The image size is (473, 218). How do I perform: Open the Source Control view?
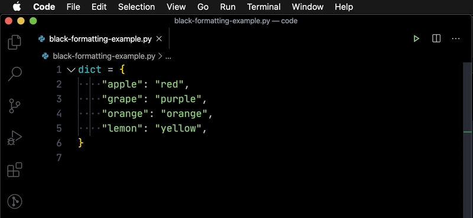coord(14,106)
